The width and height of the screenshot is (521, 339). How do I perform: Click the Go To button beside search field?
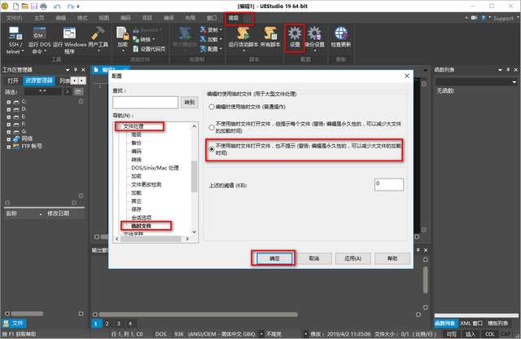(x=190, y=103)
